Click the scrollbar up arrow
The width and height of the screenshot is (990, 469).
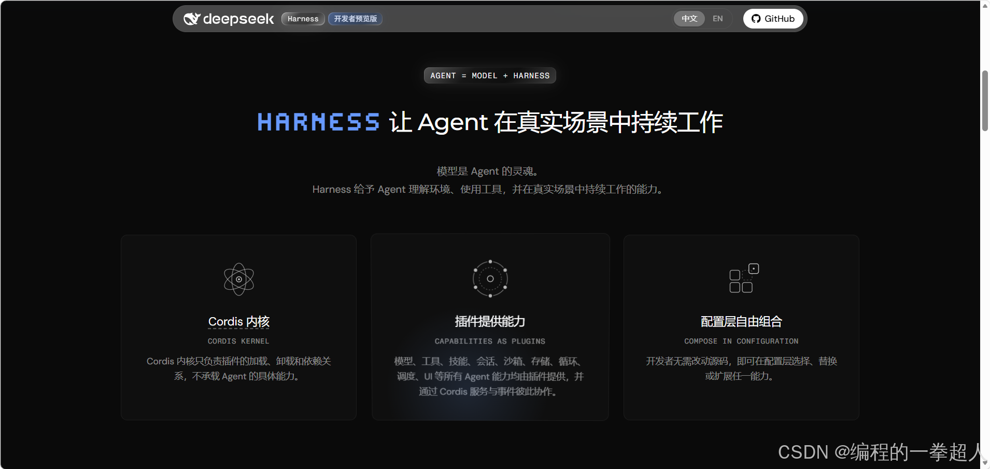coord(985,6)
